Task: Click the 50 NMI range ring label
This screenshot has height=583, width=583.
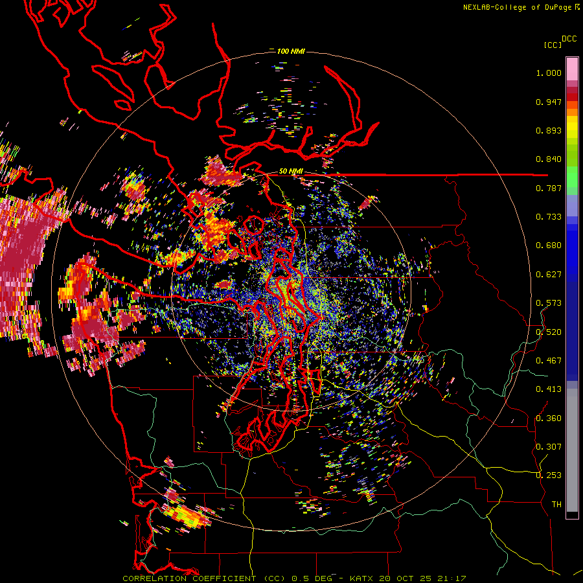Action: (x=291, y=172)
